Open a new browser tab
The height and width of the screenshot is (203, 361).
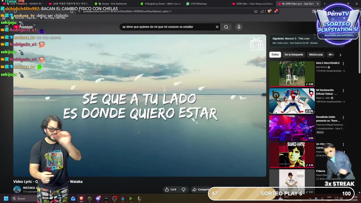pos(325,4)
